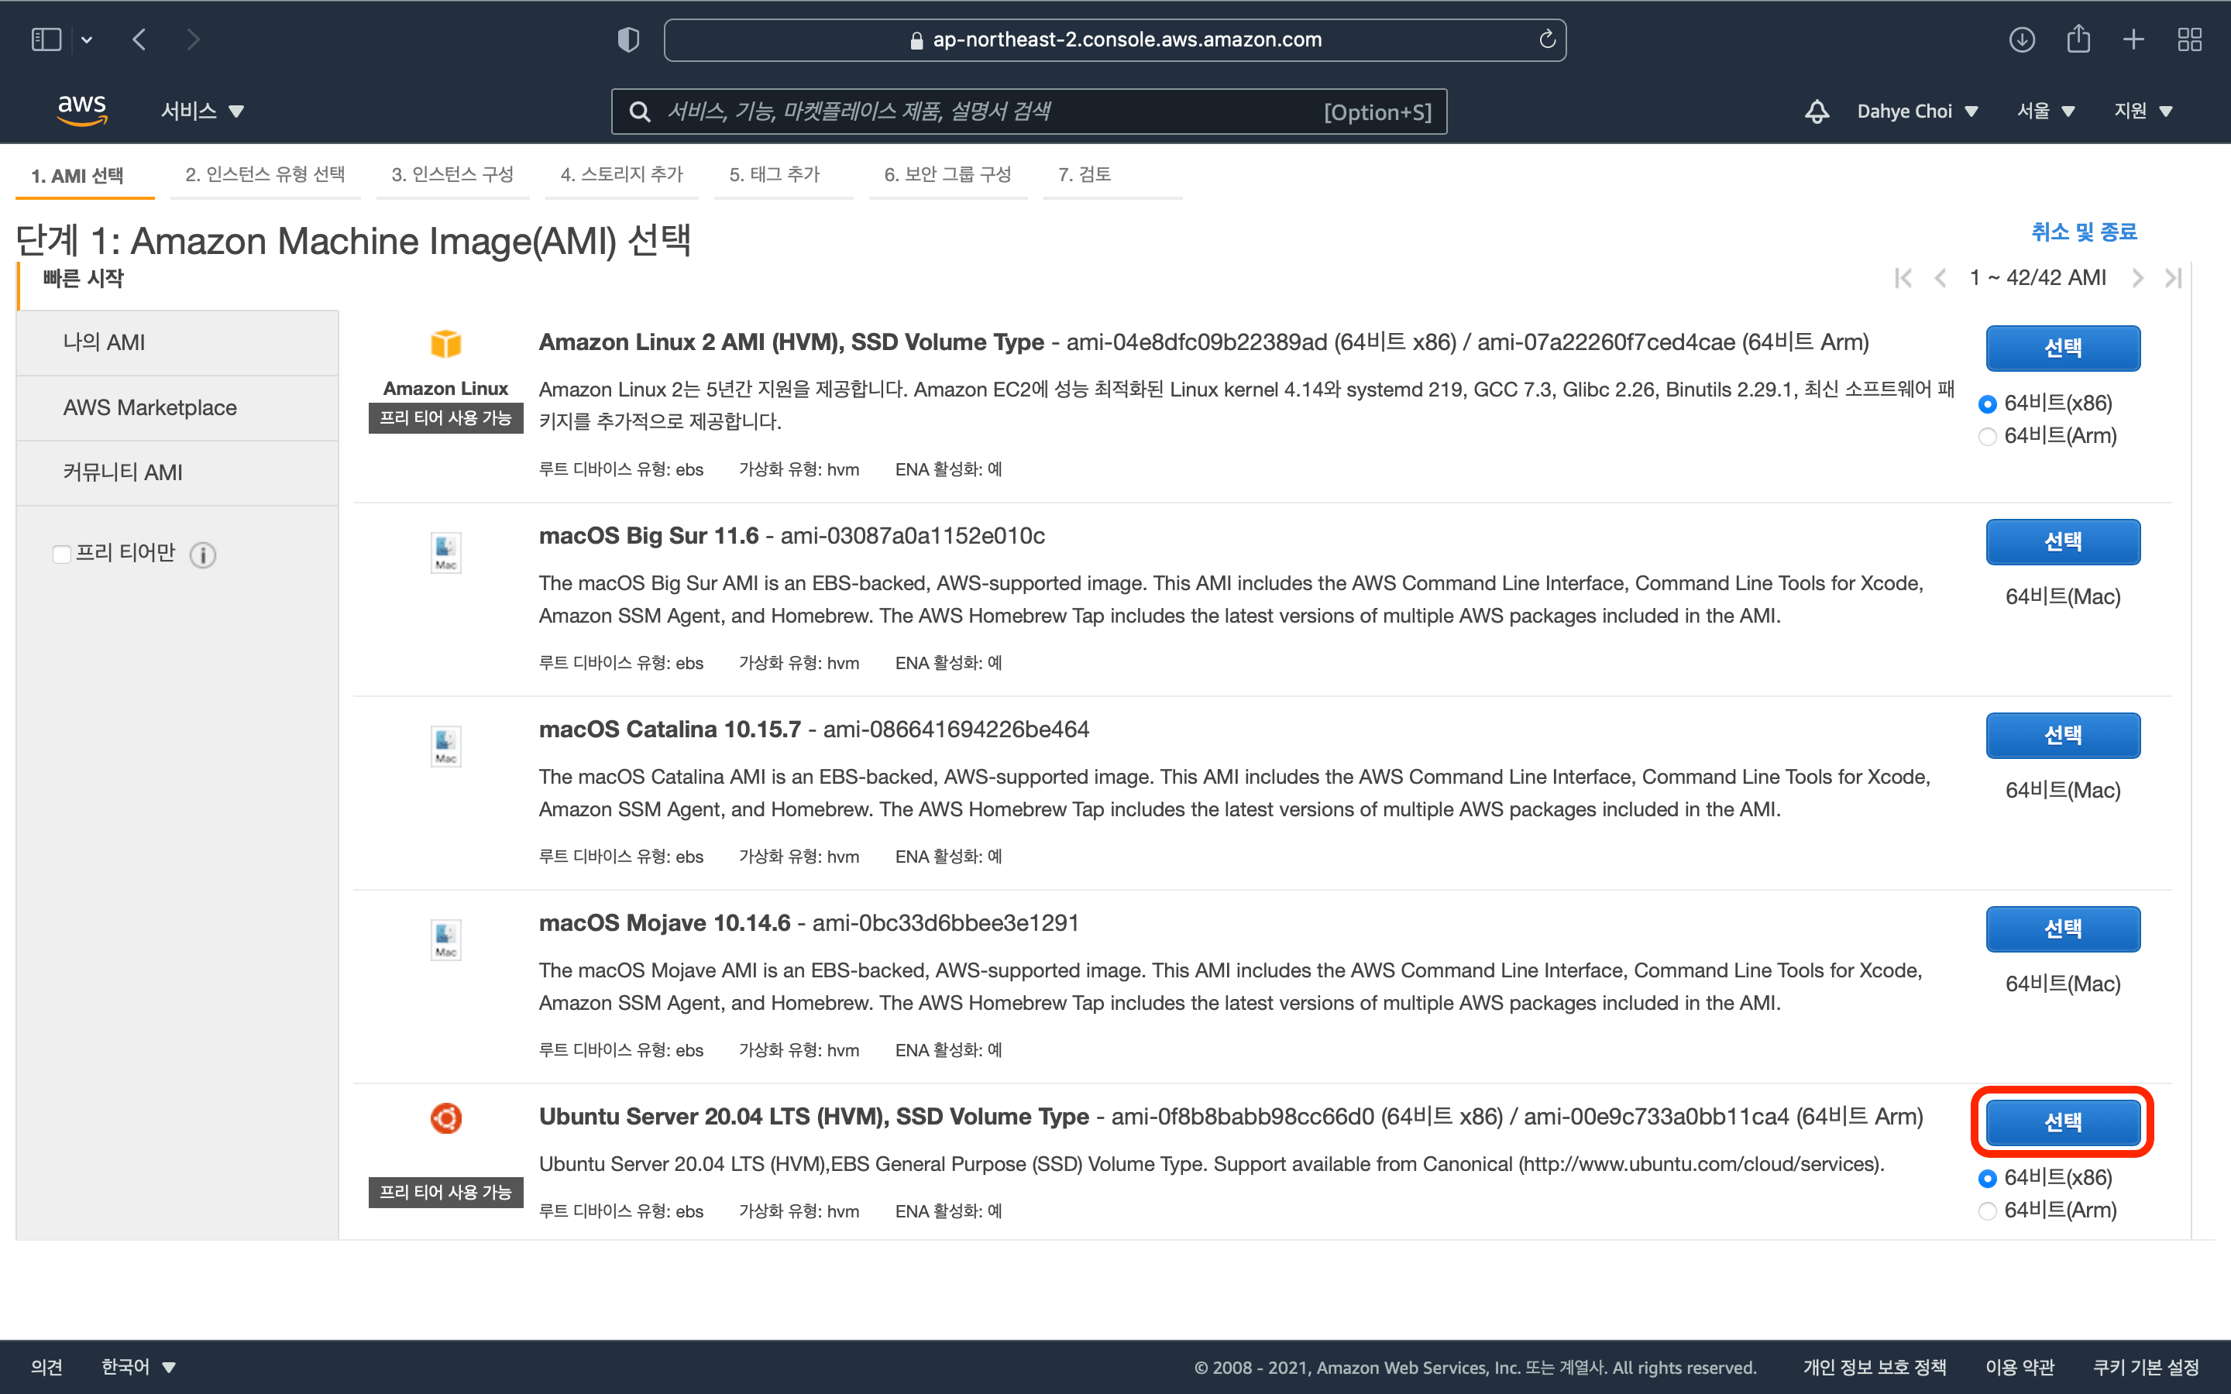Enable 프리 티어만 filter checkbox
This screenshot has height=1394, width=2231.
62,554
